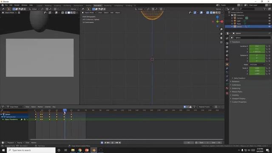
Task: Open the File menu
Action: pos(6,5)
